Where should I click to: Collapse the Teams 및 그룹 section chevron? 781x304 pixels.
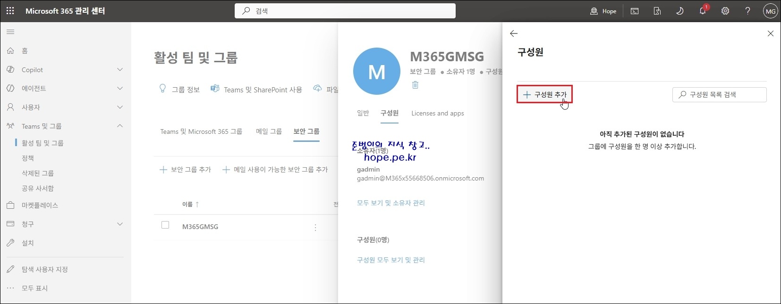click(x=120, y=126)
